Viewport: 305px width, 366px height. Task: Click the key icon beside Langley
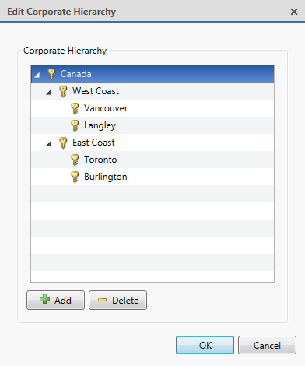pyautogui.click(x=75, y=125)
